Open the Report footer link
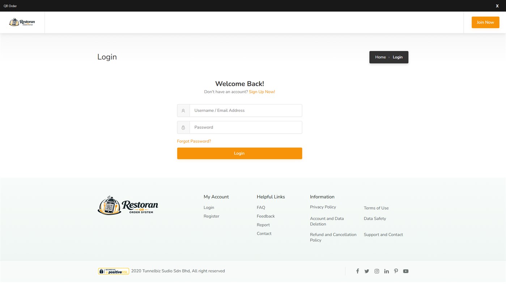Image resolution: width=506 pixels, height=284 pixels. tap(263, 225)
